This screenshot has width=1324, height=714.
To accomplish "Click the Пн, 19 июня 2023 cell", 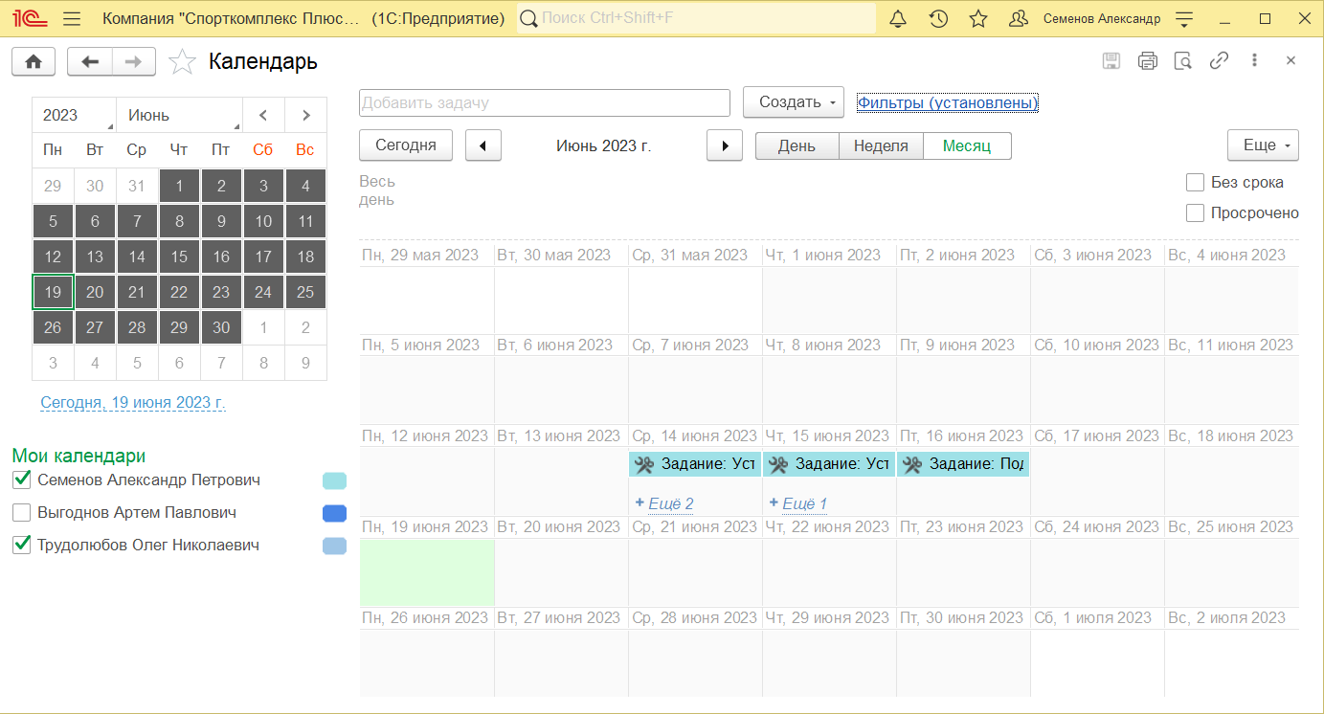I will click(427, 572).
